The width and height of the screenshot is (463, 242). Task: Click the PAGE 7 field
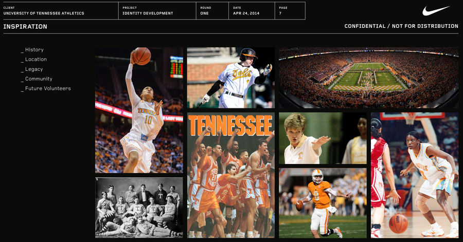(290, 11)
